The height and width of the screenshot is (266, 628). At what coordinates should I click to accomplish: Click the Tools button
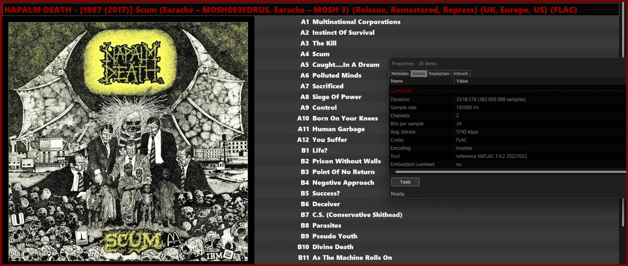(405, 182)
